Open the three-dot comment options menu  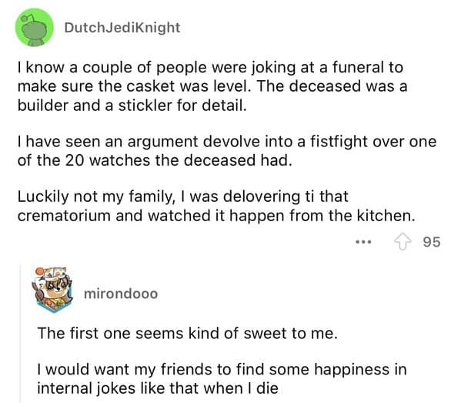click(363, 242)
